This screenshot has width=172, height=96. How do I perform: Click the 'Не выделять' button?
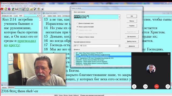[x=132, y=37]
